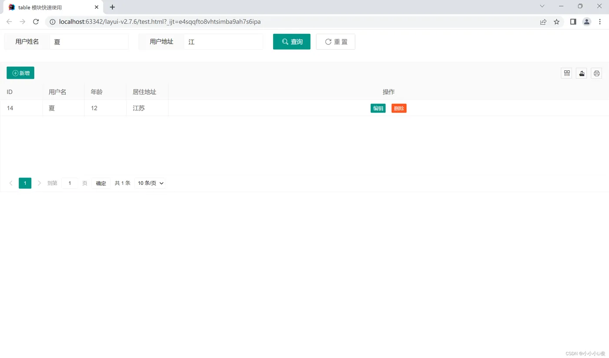Click the table export icon
The height and width of the screenshot is (358, 609).
tap(582, 73)
